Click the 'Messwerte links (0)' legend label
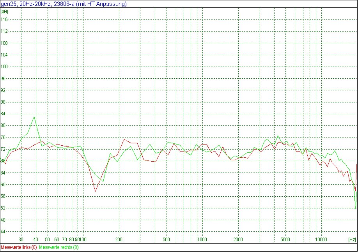358x252 pixels. [x=19, y=247]
